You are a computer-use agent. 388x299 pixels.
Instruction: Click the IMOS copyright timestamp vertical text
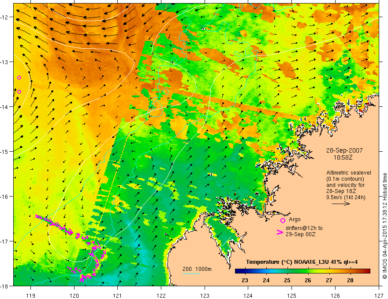pos(385,226)
